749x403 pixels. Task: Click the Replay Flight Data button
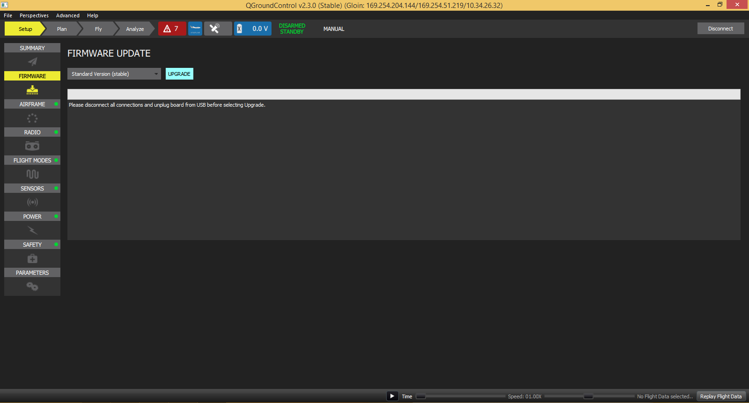point(720,396)
